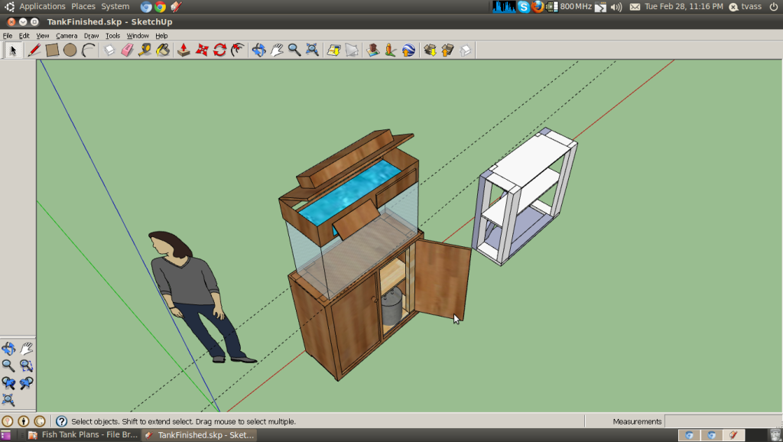Click the Measurements input box

(x=723, y=421)
